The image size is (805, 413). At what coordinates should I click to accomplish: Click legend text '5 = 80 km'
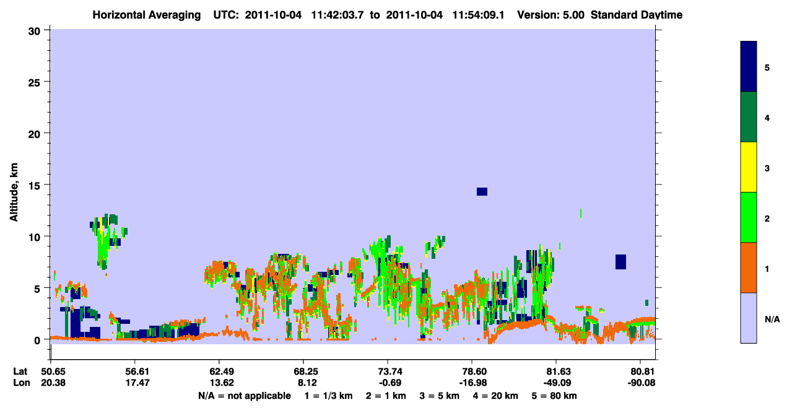click(554, 396)
